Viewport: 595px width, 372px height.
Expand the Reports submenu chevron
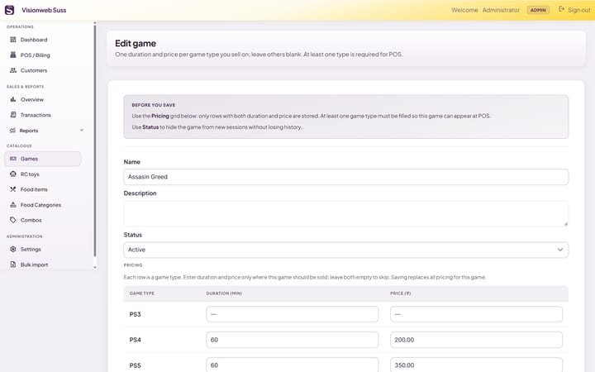coord(82,131)
